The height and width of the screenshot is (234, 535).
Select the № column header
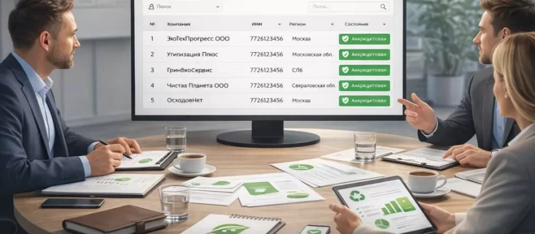tap(152, 24)
